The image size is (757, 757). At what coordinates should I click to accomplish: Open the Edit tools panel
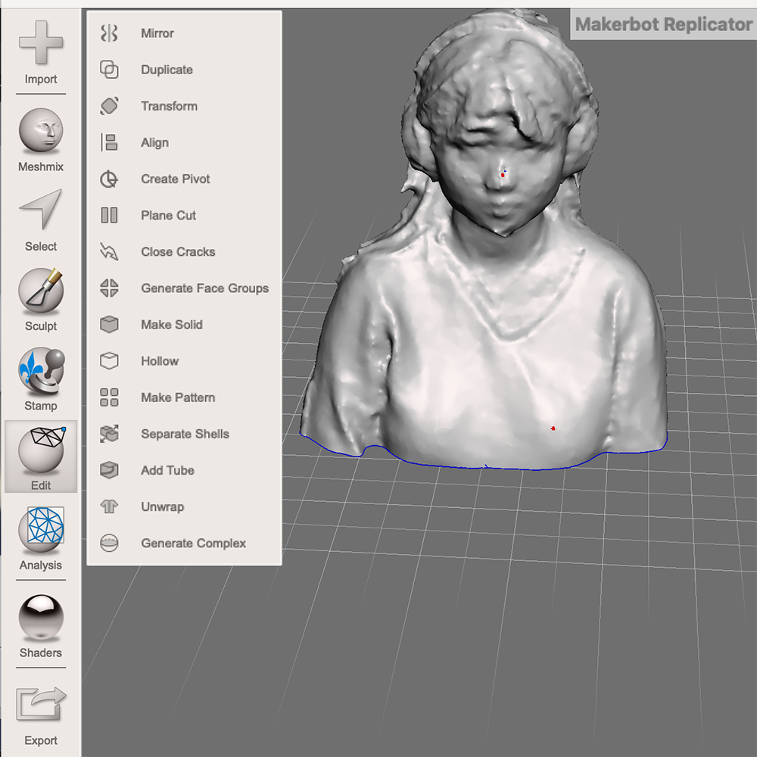point(41,456)
